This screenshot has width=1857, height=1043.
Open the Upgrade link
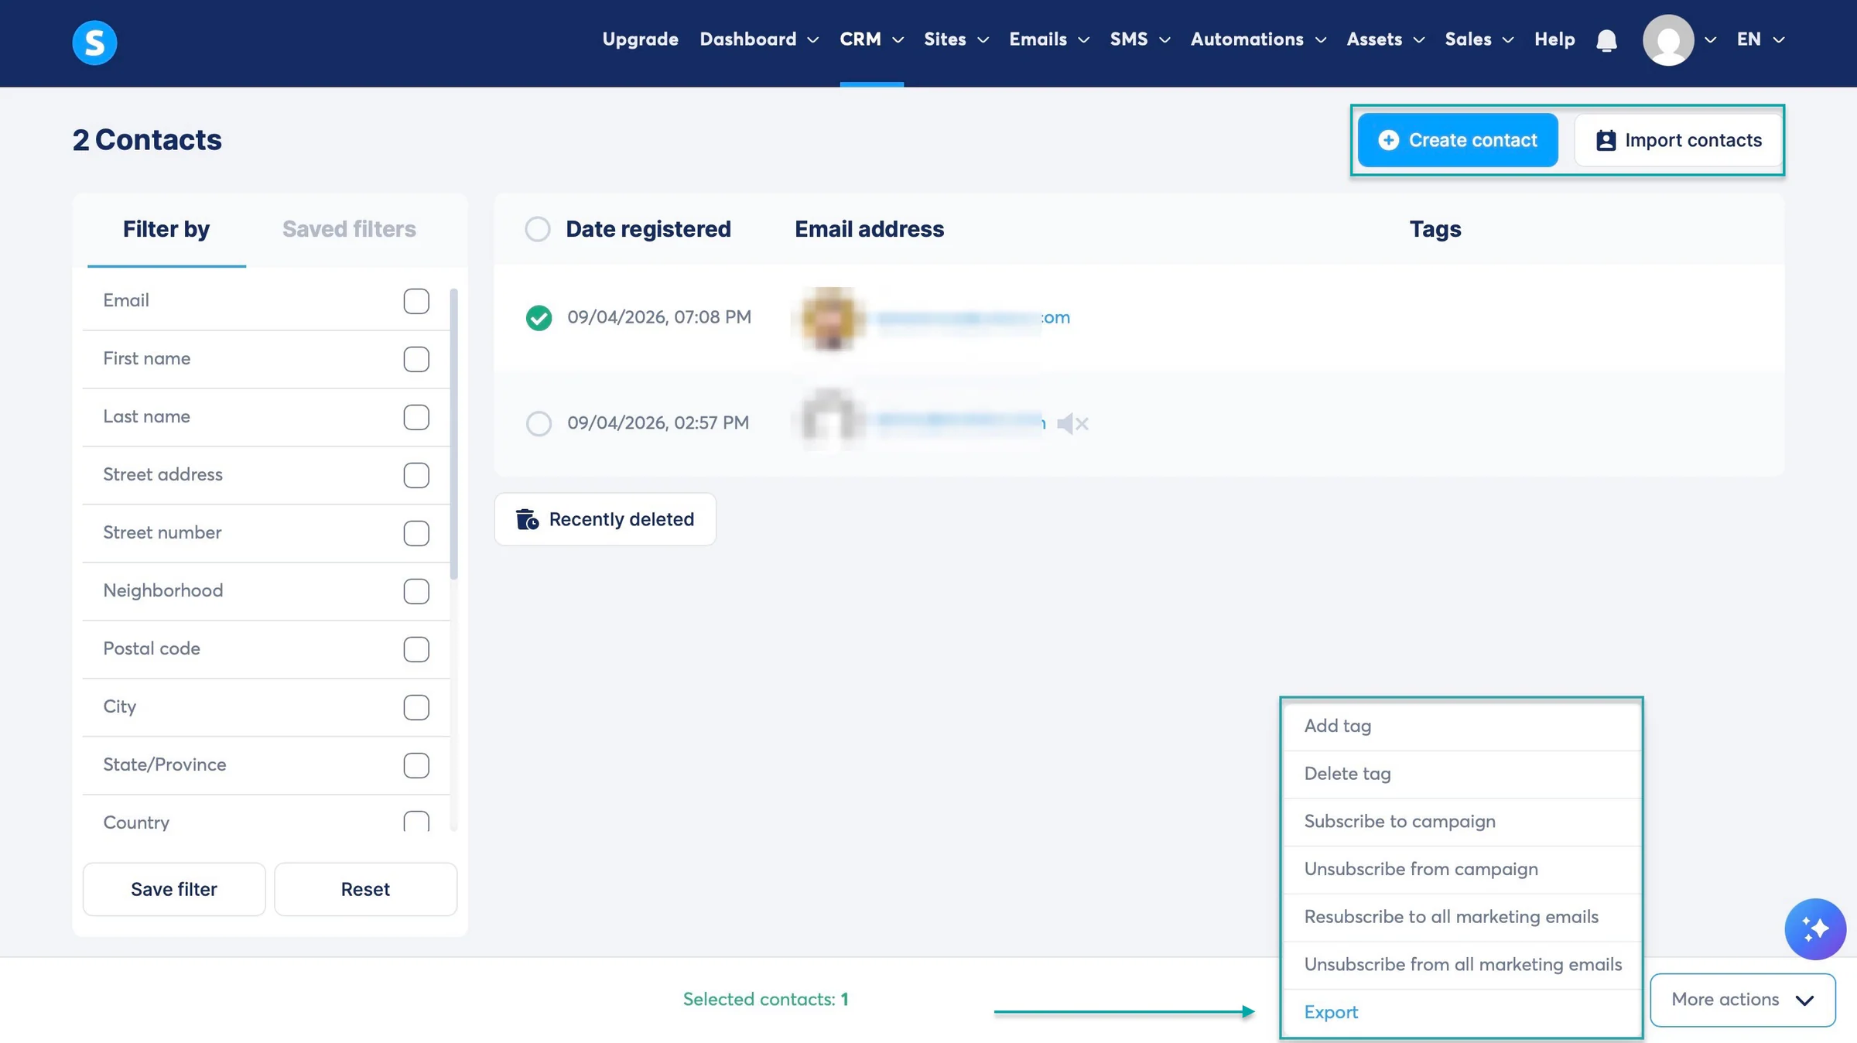click(x=640, y=39)
